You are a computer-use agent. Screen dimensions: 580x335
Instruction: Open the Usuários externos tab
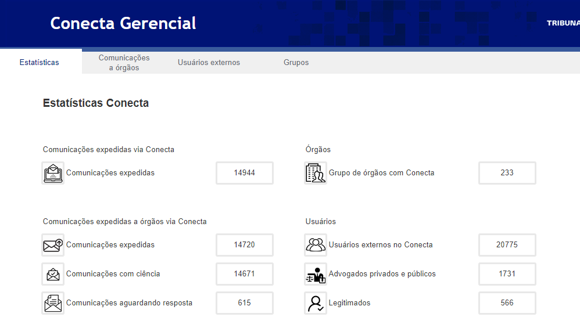pos(209,62)
